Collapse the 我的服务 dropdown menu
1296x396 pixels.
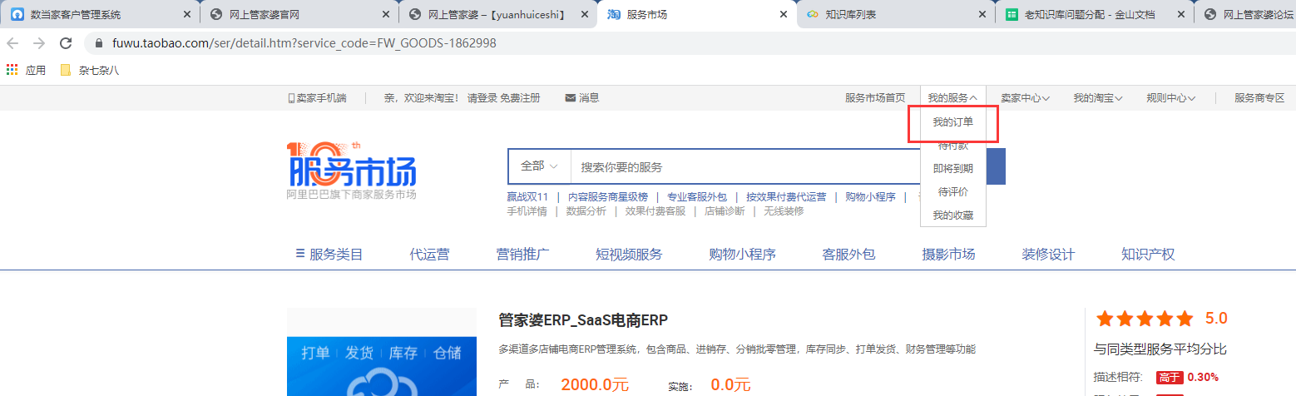coord(952,98)
